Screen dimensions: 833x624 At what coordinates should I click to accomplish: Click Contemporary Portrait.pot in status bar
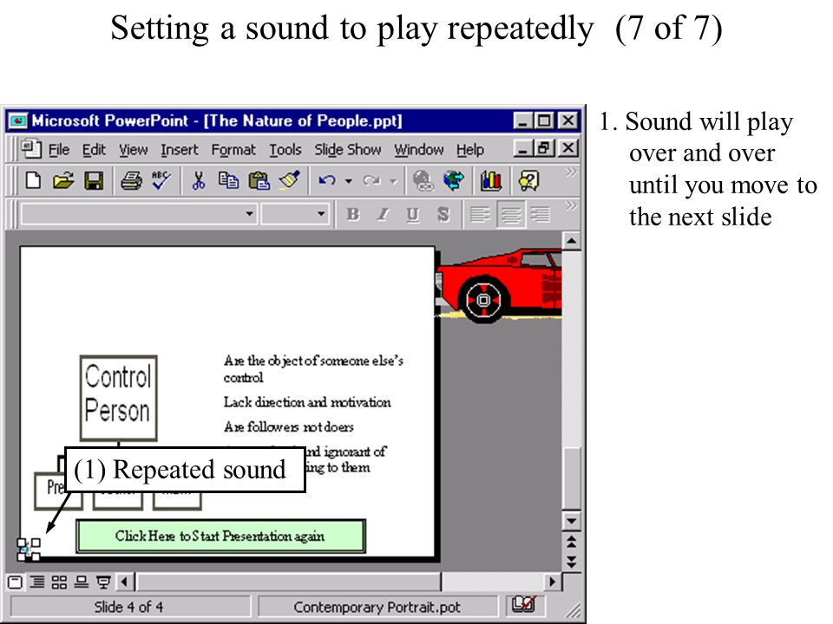[377, 607]
